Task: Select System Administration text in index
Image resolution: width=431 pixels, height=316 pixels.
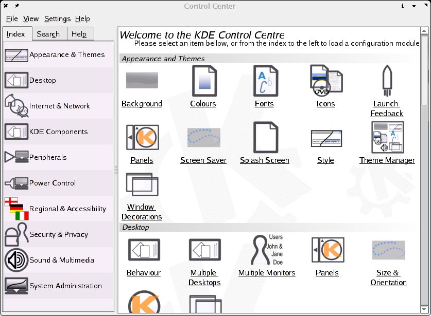Action: click(65, 286)
